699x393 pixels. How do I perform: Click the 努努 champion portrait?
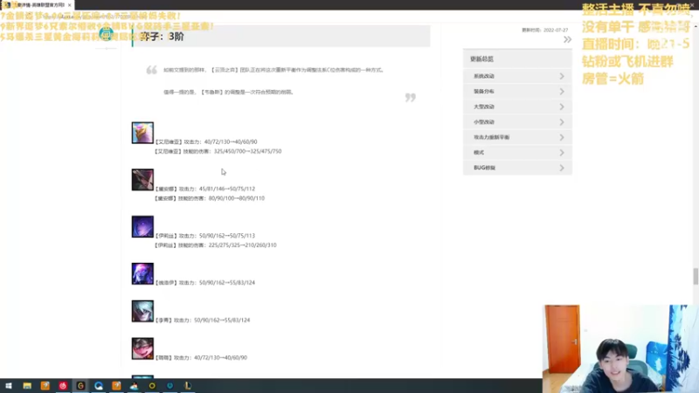click(142, 348)
